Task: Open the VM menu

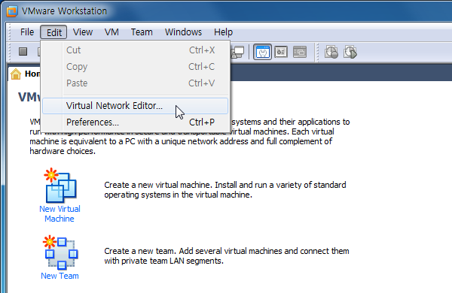Action: tap(111, 32)
